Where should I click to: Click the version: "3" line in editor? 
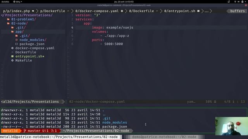[x=88, y=15]
